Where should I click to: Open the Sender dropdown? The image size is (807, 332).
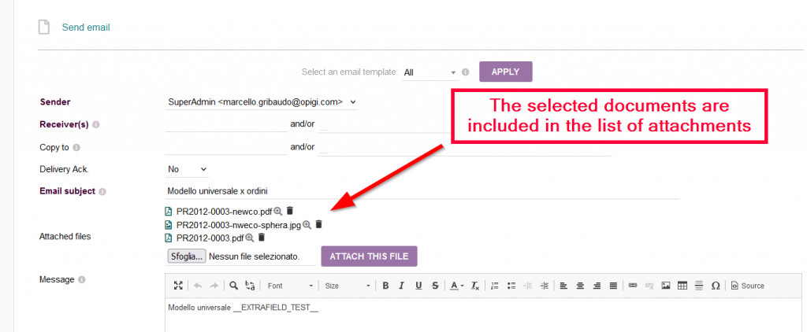(262, 101)
